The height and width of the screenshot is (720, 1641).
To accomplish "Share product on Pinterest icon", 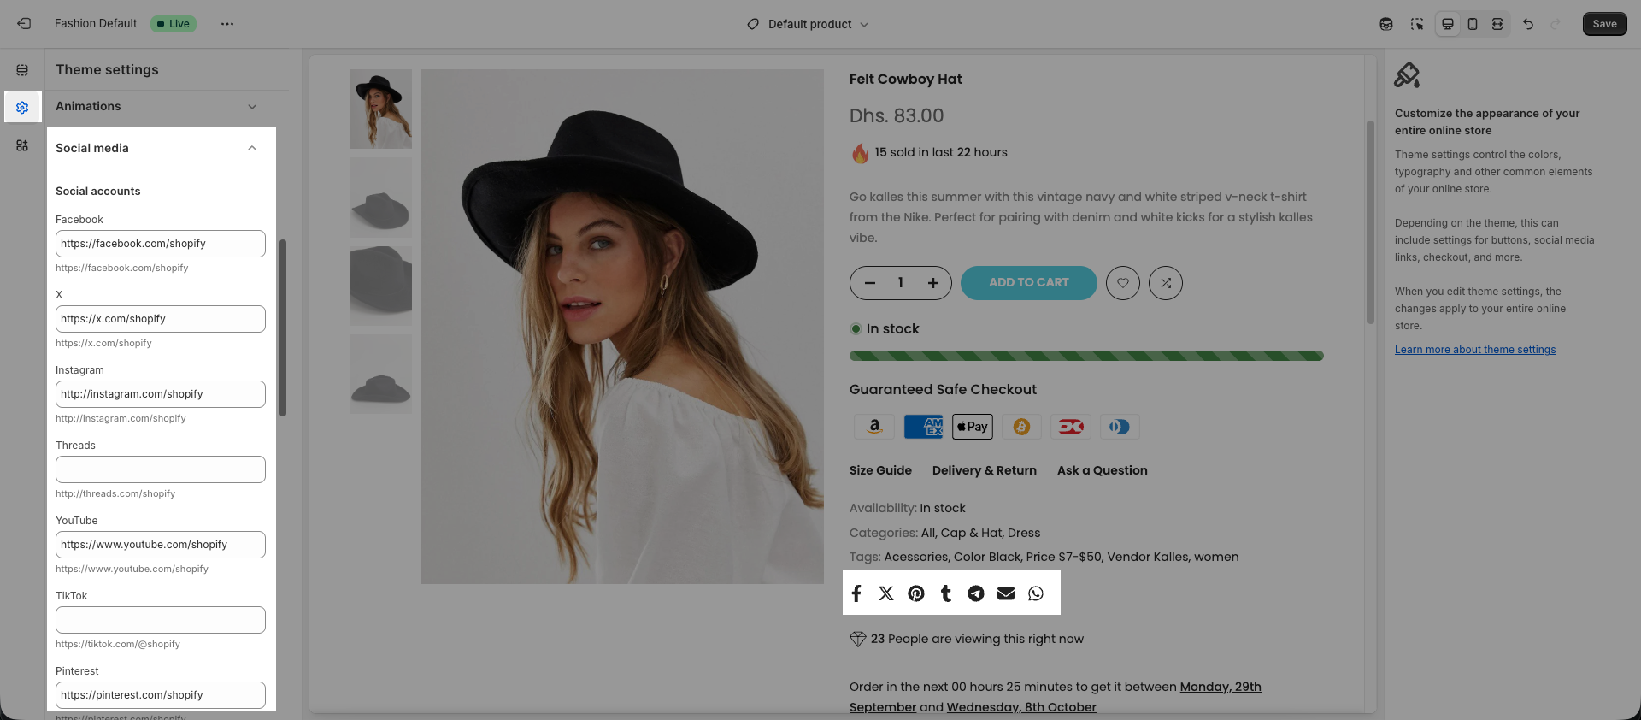I will click(916, 593).
